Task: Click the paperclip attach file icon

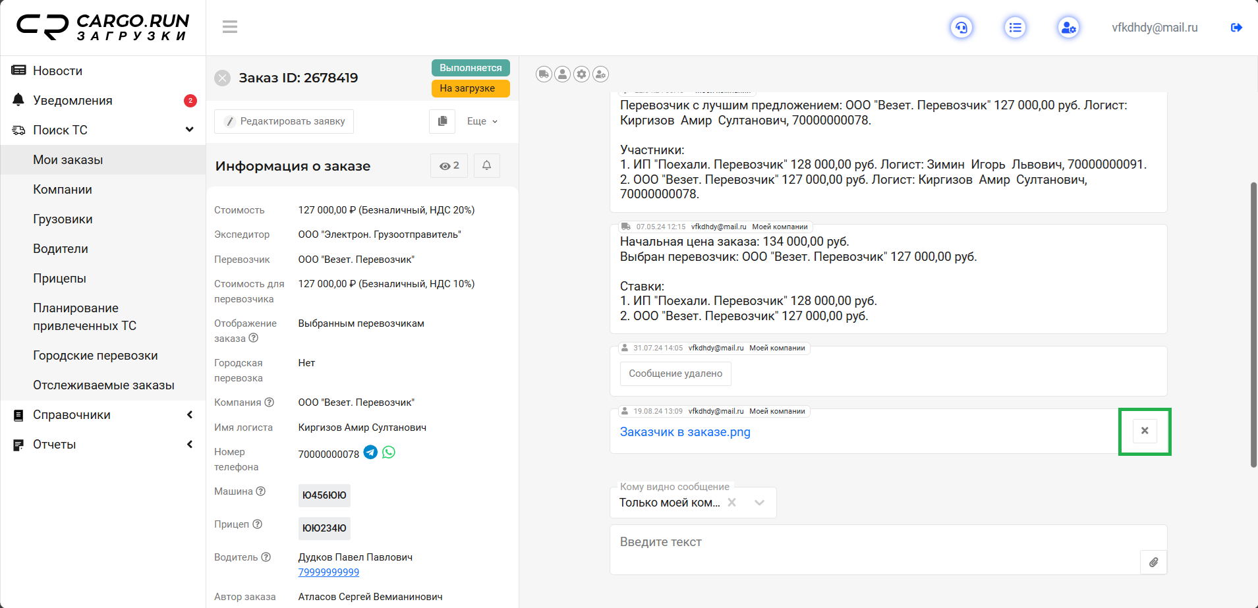Action: tap(1153, 563)
